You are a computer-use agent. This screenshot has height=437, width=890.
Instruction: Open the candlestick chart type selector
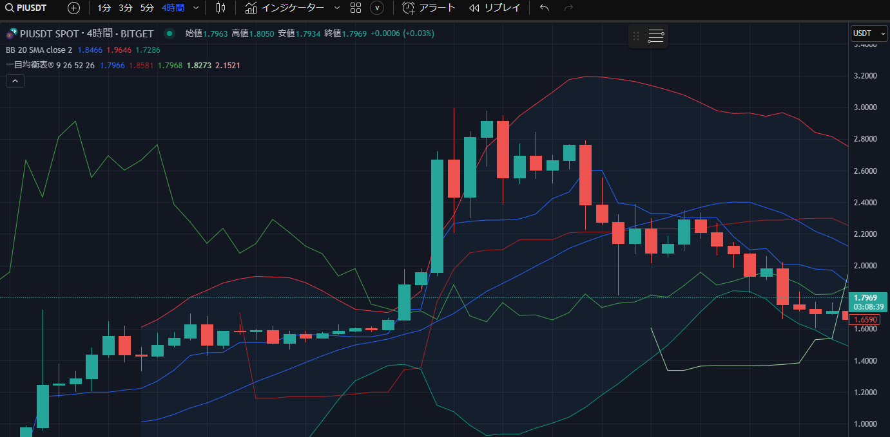pyautogui.click(x=221, y=8)
